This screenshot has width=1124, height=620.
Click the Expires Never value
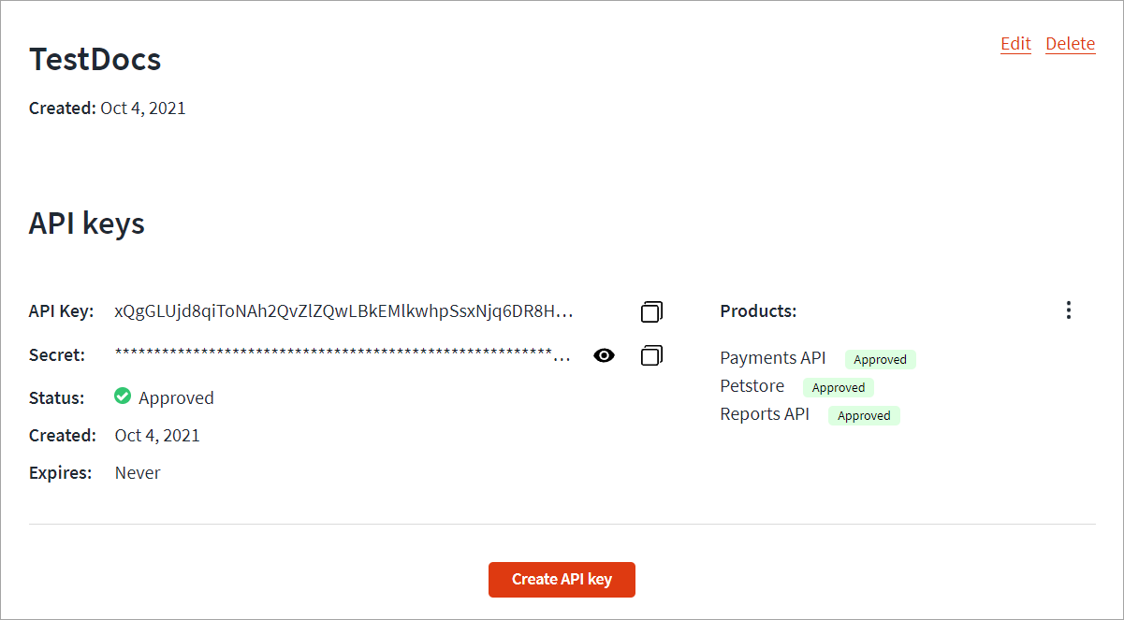click(138, 473)
